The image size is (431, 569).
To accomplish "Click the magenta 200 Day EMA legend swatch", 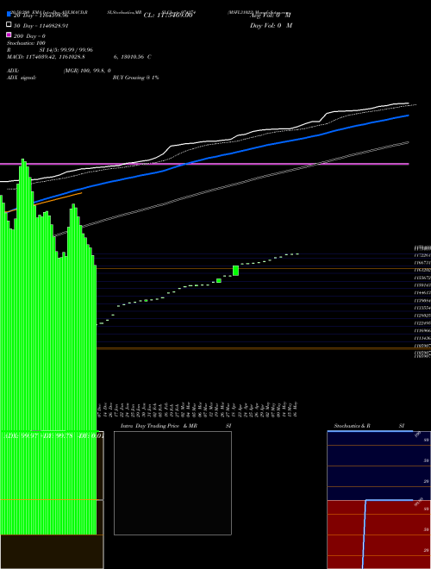I will tap(9, 34).
